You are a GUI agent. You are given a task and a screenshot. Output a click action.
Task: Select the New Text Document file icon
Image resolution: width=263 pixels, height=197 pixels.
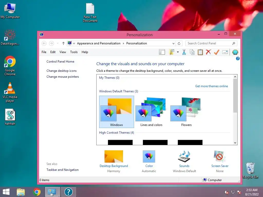click(90, 13)
